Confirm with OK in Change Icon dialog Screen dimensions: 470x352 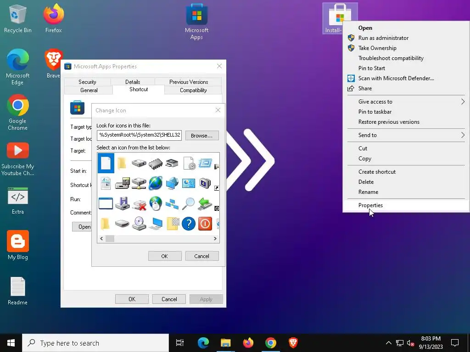coord(165,256)
